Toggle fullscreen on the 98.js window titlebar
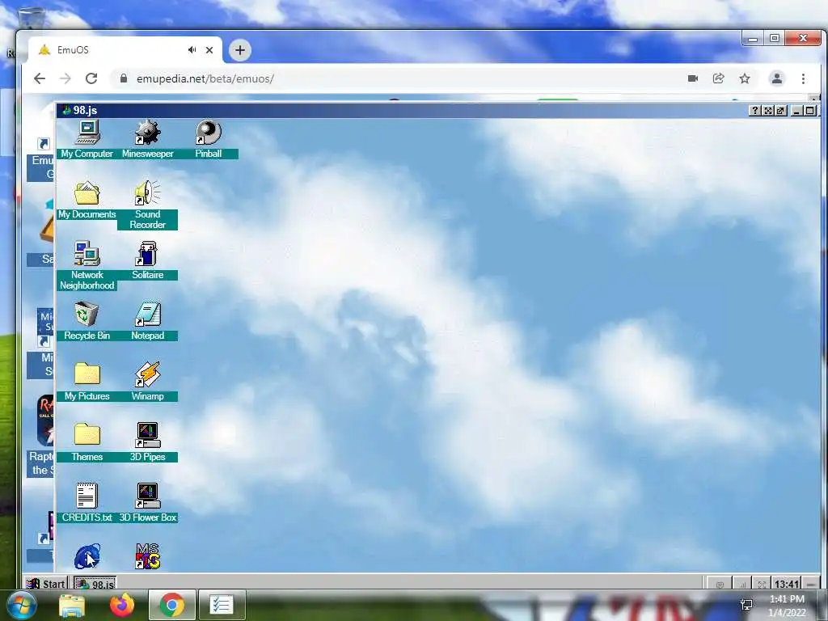This screenshot has height=621, width=828. point(768,110)
